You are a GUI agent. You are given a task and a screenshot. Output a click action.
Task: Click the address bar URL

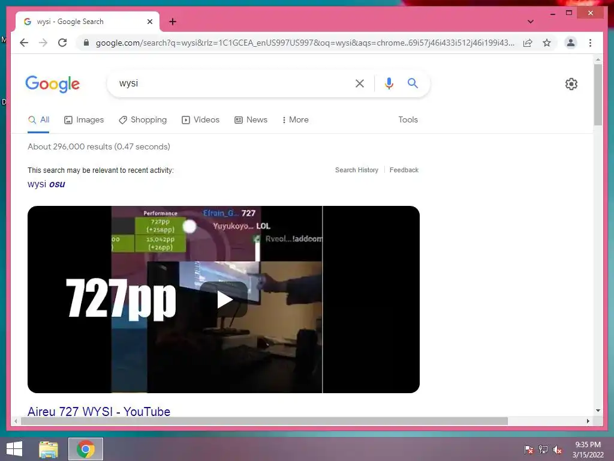pos(305,43)
